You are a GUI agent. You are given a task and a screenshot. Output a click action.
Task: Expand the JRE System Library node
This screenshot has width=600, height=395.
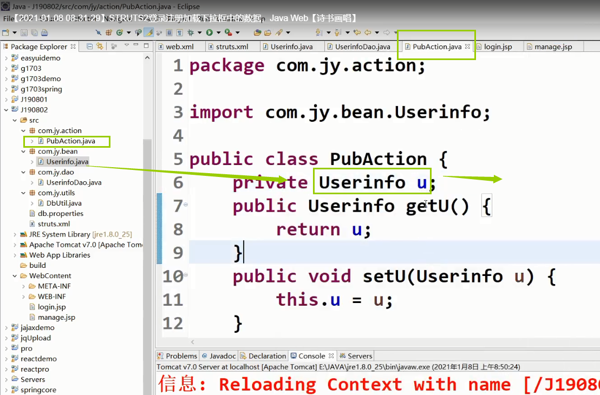pyautogui.click(x=15, y=234)
